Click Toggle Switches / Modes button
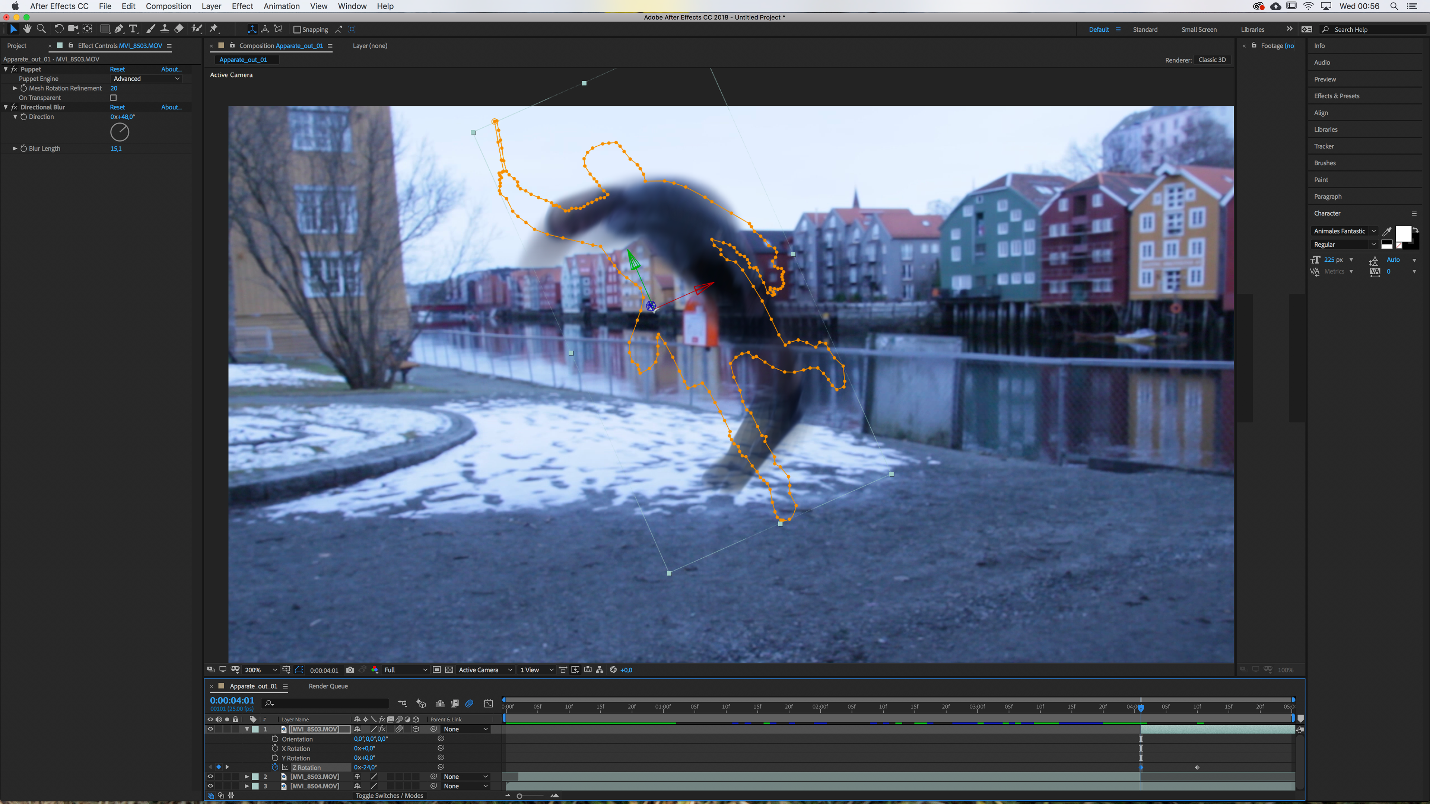 (389, 795)
